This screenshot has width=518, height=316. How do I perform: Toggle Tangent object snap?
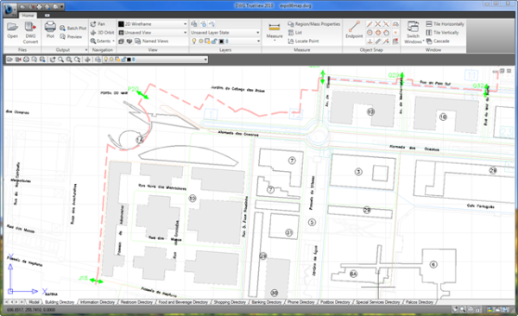[x=386, y=33]
